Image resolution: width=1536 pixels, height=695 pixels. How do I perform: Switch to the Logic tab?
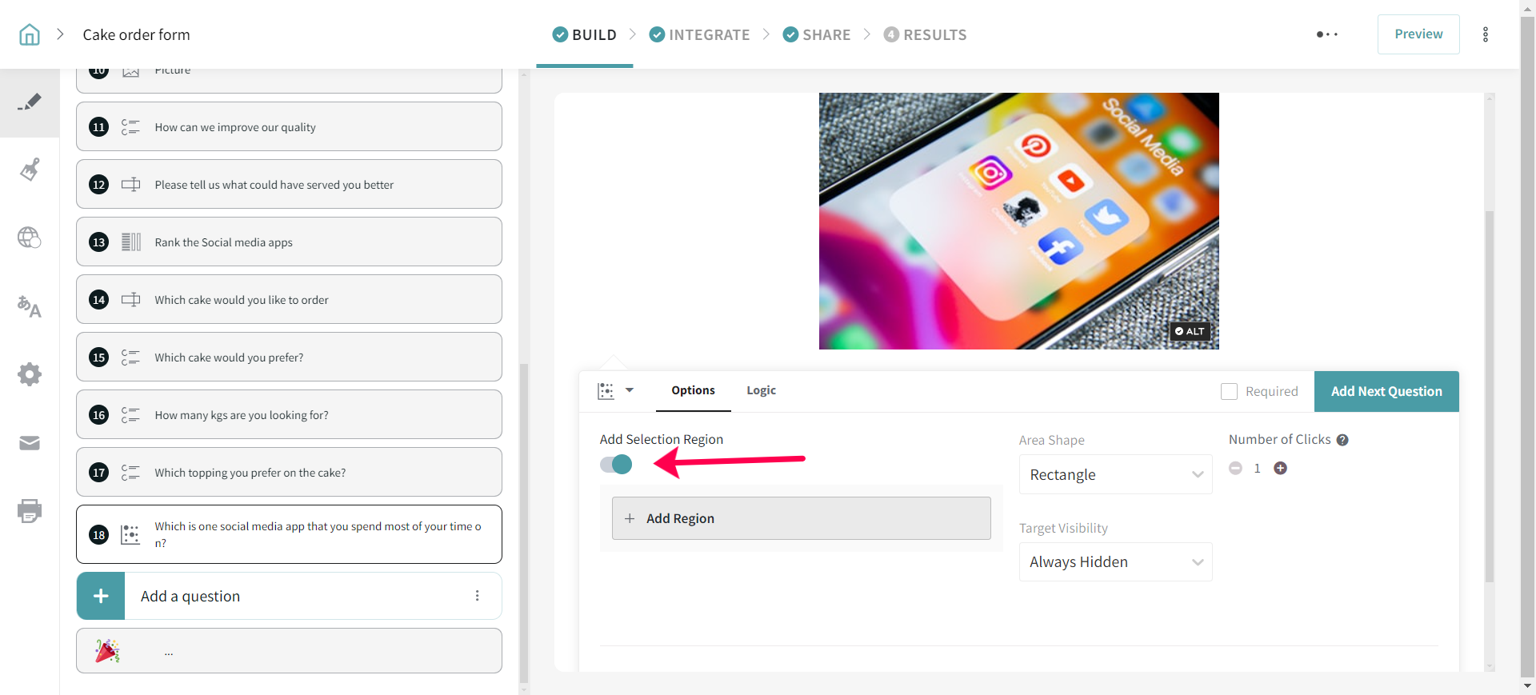pos(761,390)
